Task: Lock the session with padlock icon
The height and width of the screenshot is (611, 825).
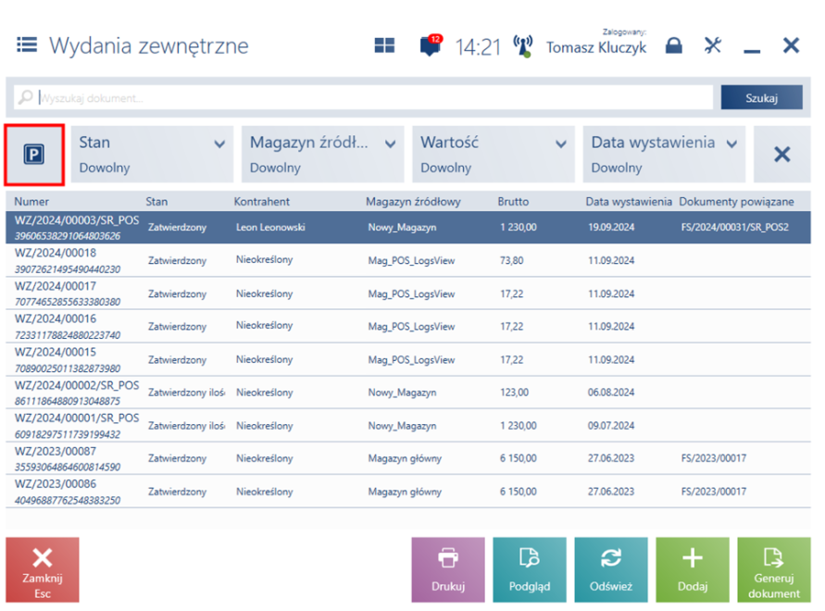Action: pos(674,45)
